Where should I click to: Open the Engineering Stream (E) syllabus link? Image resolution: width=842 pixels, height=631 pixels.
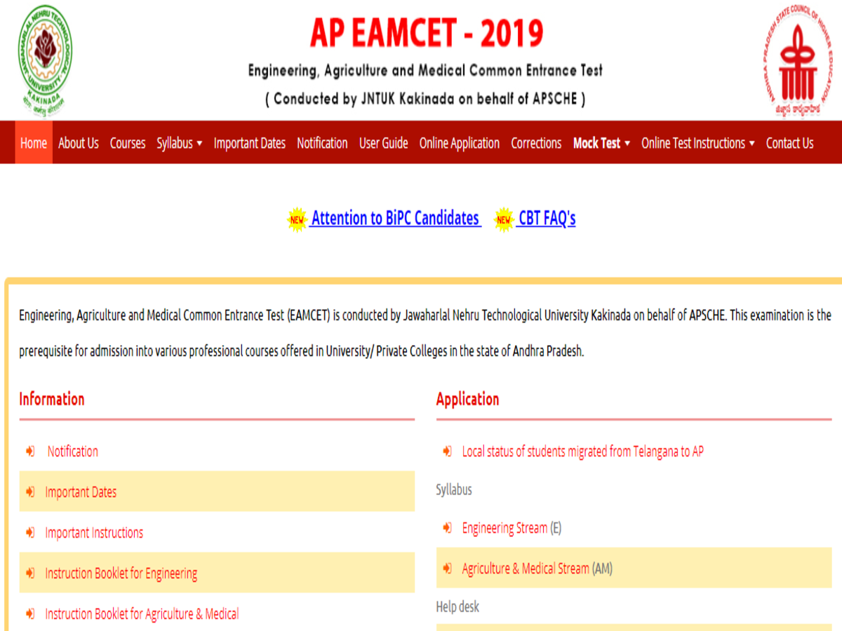pyautogui.click(x=512, y=528)
